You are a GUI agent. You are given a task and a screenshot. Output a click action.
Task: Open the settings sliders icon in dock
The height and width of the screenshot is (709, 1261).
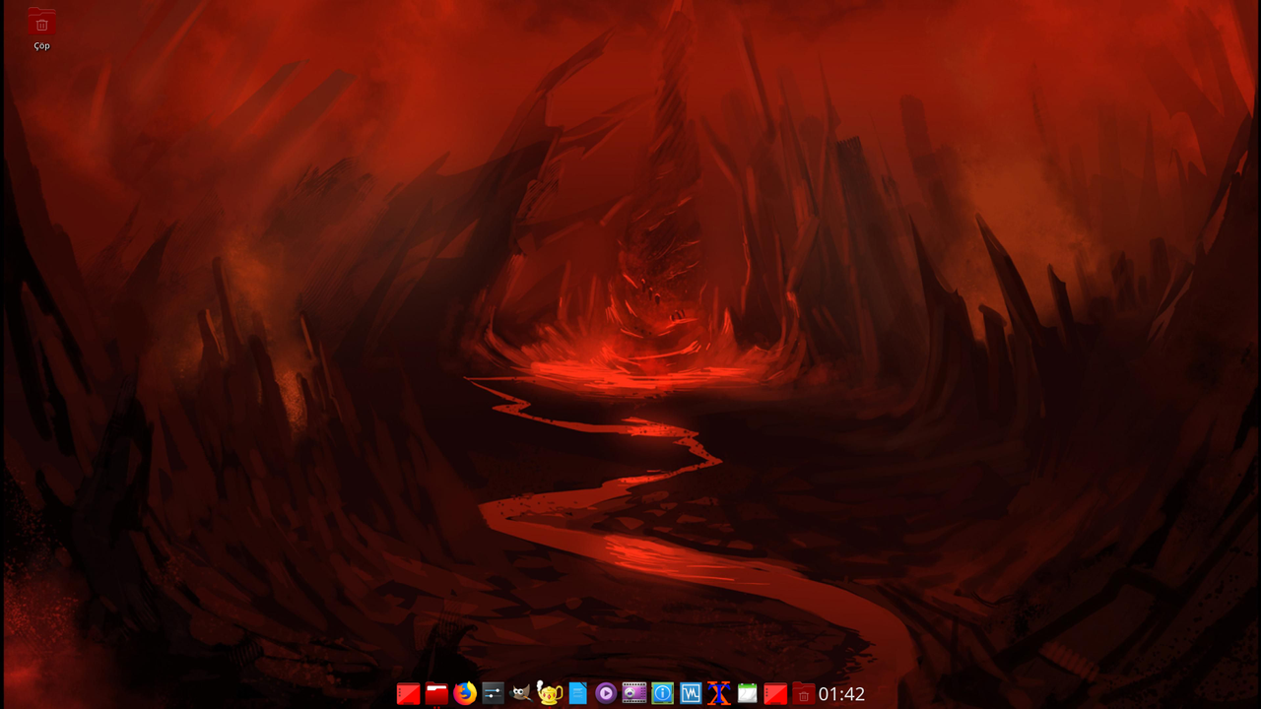(x=494, y=694)
